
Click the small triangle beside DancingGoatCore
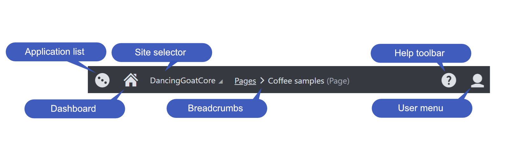tap(221, 82)
